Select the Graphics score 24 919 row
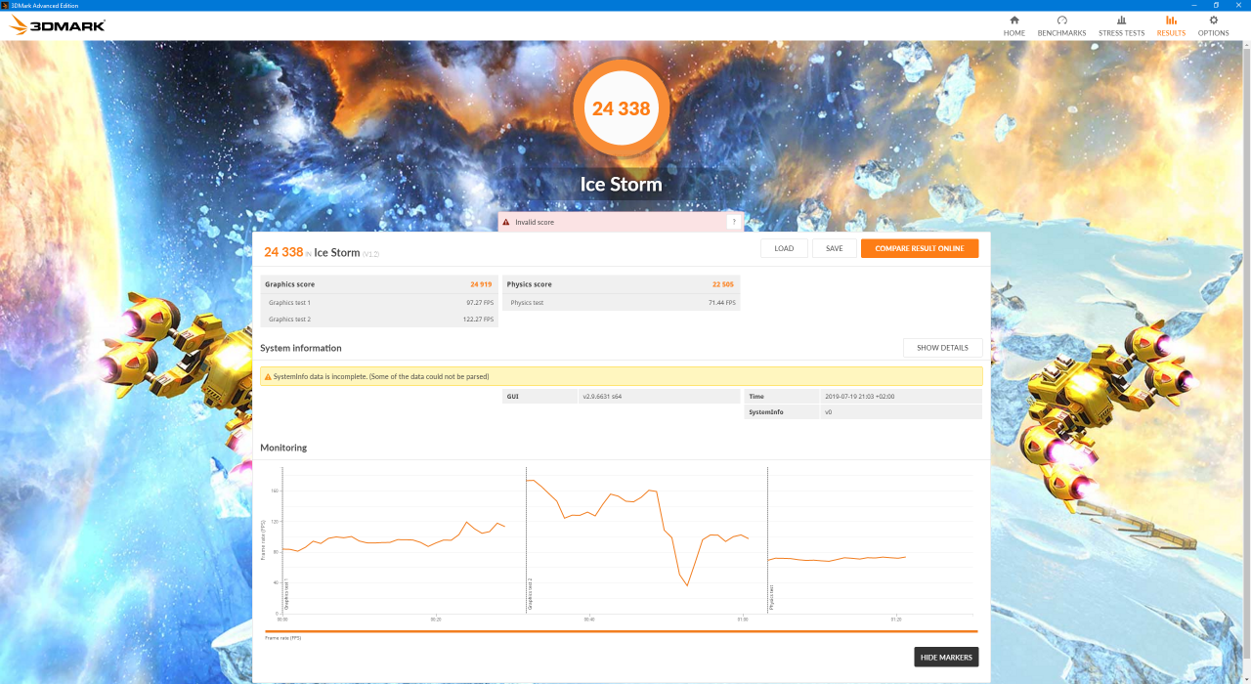This screenshot has height=684, width=1251. pyautogui.click(x=379, y=284)
